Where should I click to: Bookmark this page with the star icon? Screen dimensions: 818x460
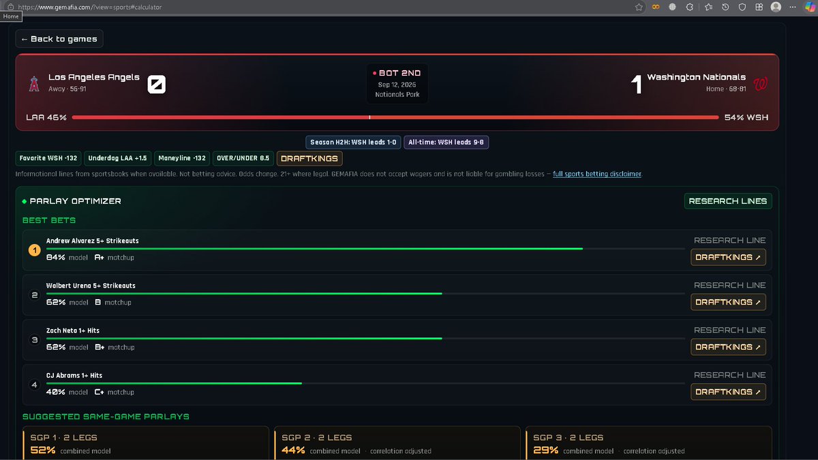click(x=639, y=7)
